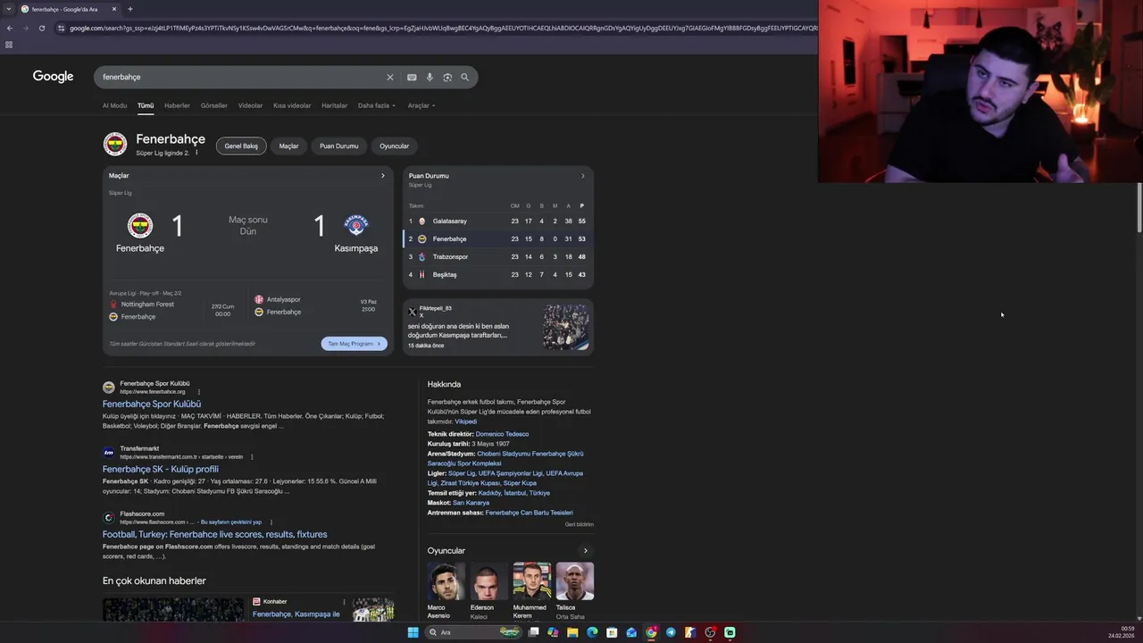Open options menu for Transfermarkt result
Image resolution: width=1143 pixels, height=643 pixels.
coord(252,457)
